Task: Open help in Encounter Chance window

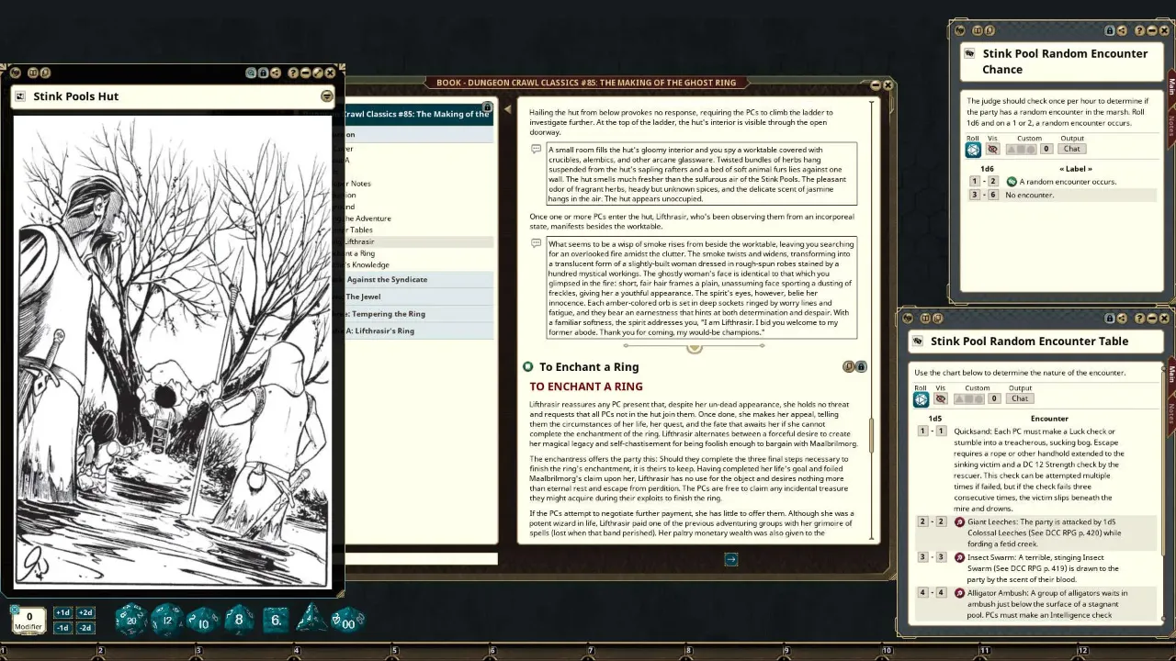Action: tap(1140, 30)
